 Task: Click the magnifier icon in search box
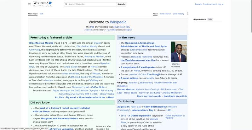point(66,4)
